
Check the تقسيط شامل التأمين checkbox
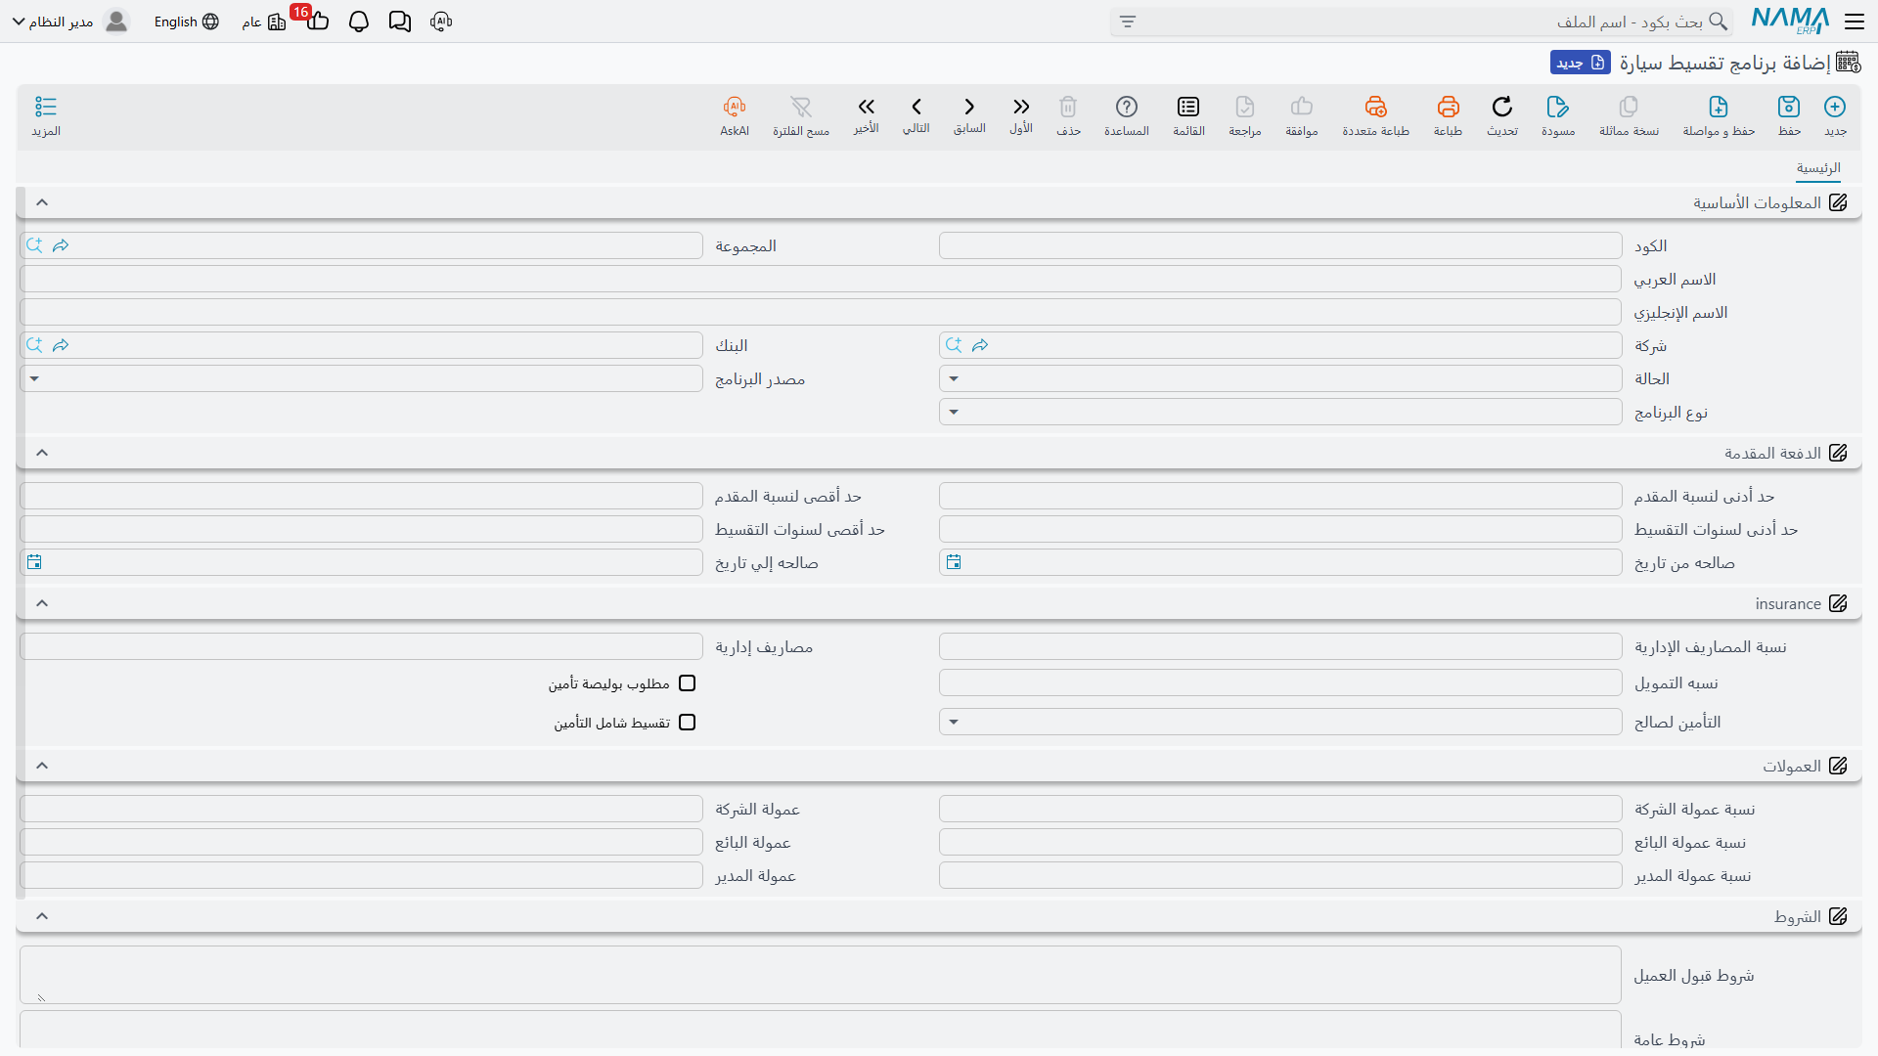tap(688, 723)
